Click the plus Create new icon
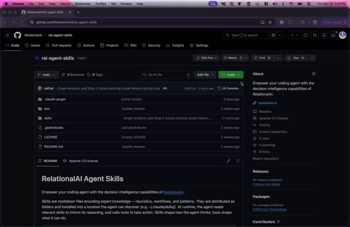The height and width of the screenshot is (227, 350). coord(292,35)
